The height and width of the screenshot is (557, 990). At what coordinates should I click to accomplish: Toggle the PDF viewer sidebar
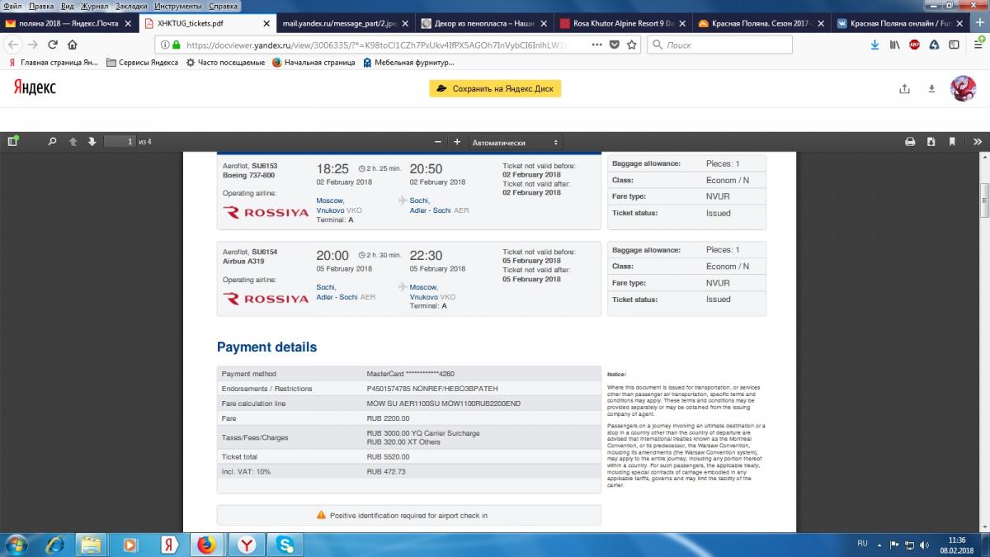click(x=12, y=141)
